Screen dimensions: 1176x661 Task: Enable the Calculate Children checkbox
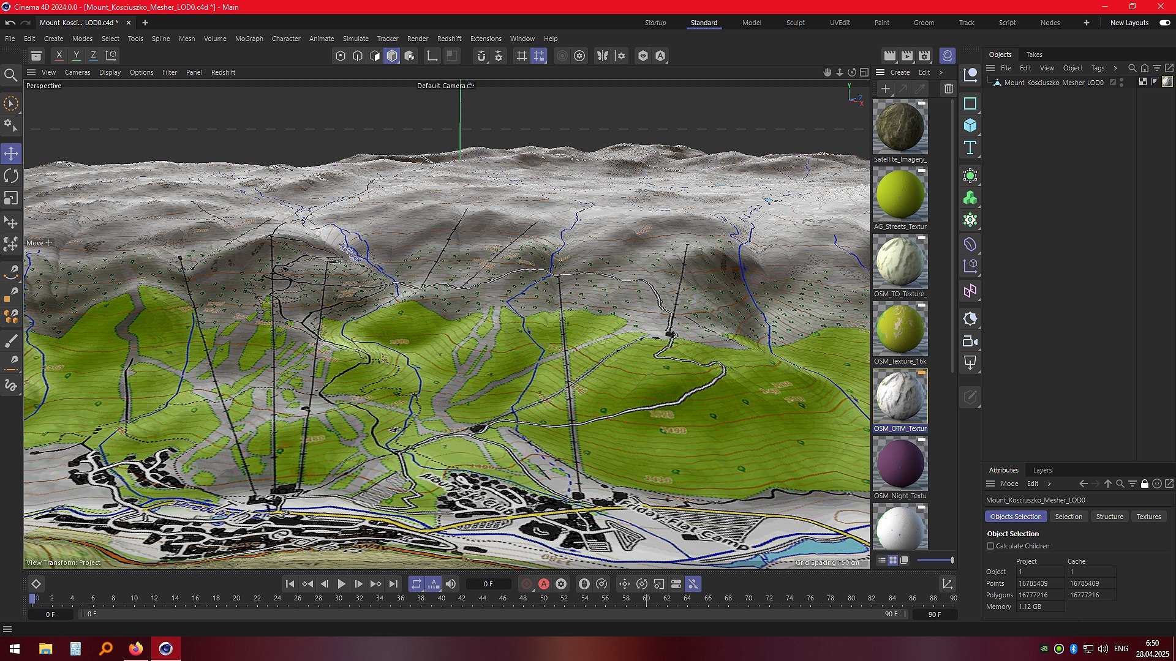(x=990, y=546)
